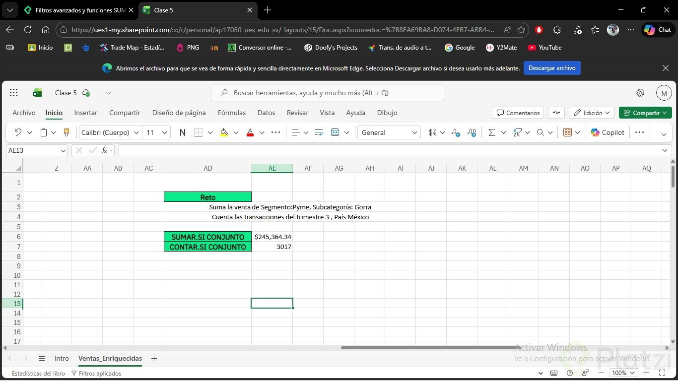Click the Excel logo icon
Image resolution: width=678 pixels, height=381 pixels.
click(37, 93)
